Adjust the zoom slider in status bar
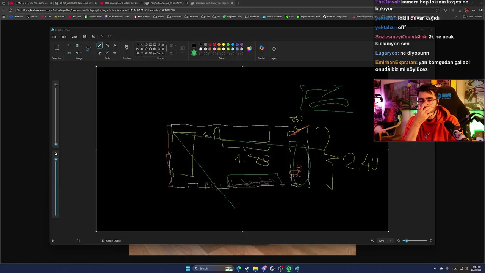The height and width of the screenshot is (273, 485). [415, 240]
